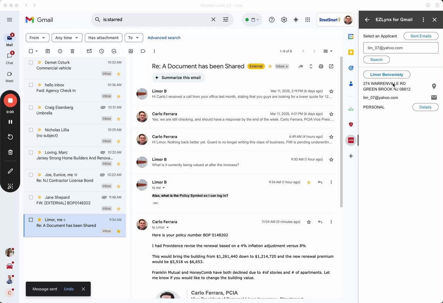The height and width of the screenshot is (303, 443).
Task: Report spam toolbar icon
Action: tap(60, 51)
